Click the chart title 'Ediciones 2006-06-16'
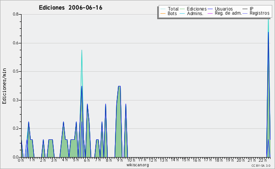Screen dimensions: 275x169 point(71,8)
